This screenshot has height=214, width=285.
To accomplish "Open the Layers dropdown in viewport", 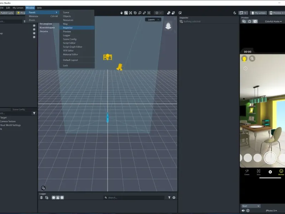I will coord(153,20).
